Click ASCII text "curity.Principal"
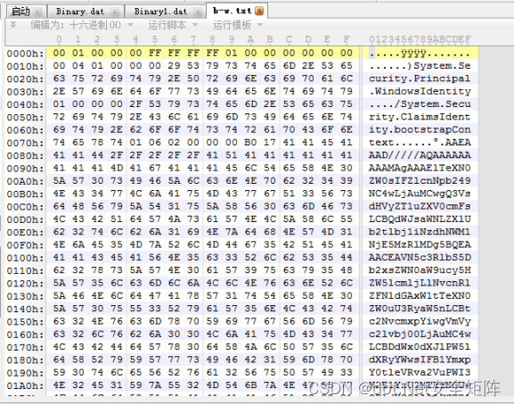 pyautogui.click(x=420, y=79)
